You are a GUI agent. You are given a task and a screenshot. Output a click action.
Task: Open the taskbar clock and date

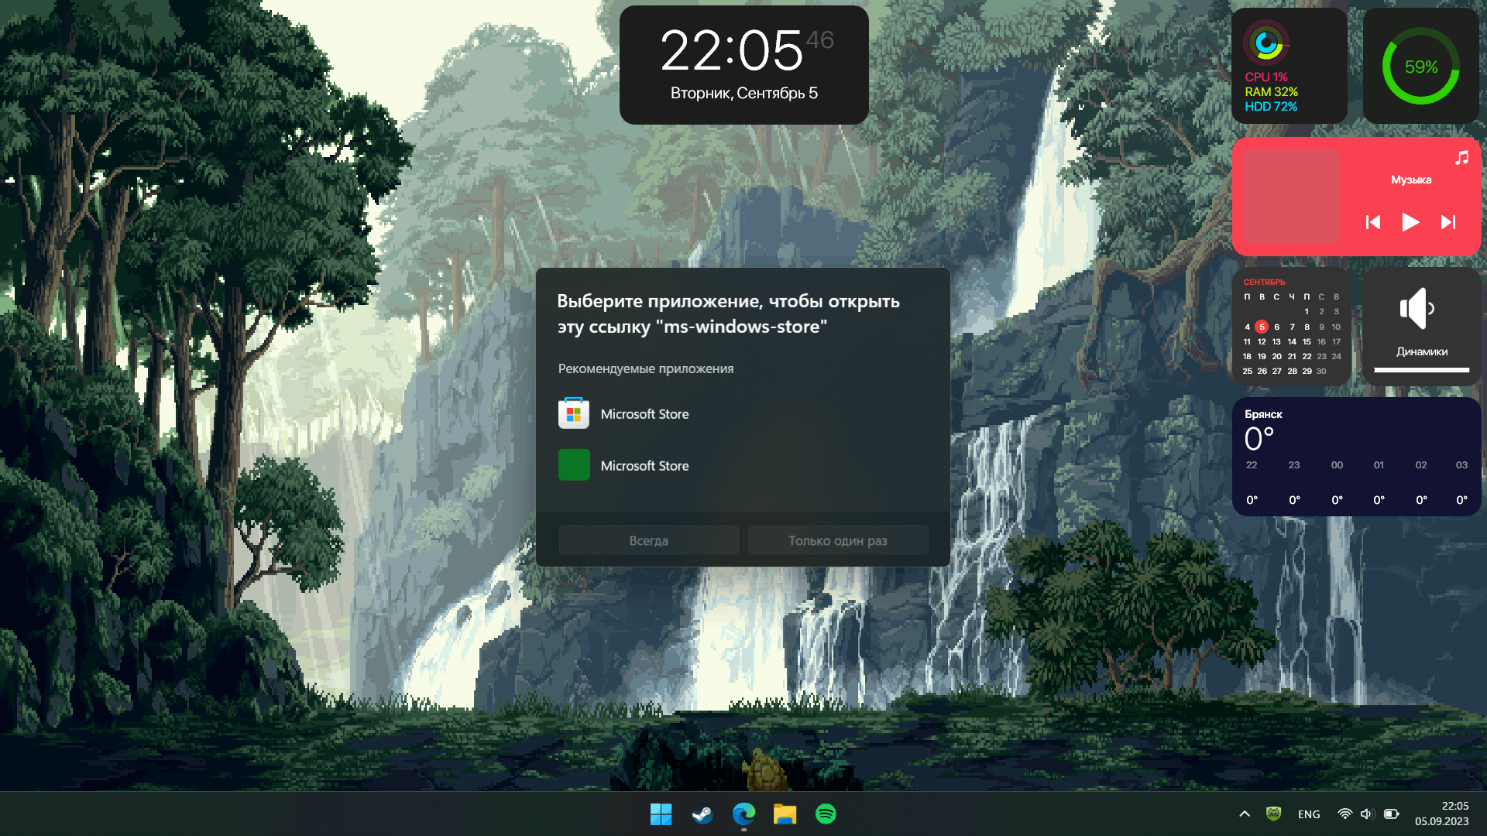pos(1441,814)
